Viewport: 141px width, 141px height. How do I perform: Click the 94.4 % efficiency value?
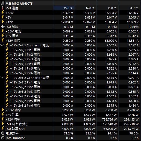(x=112, y=133)
